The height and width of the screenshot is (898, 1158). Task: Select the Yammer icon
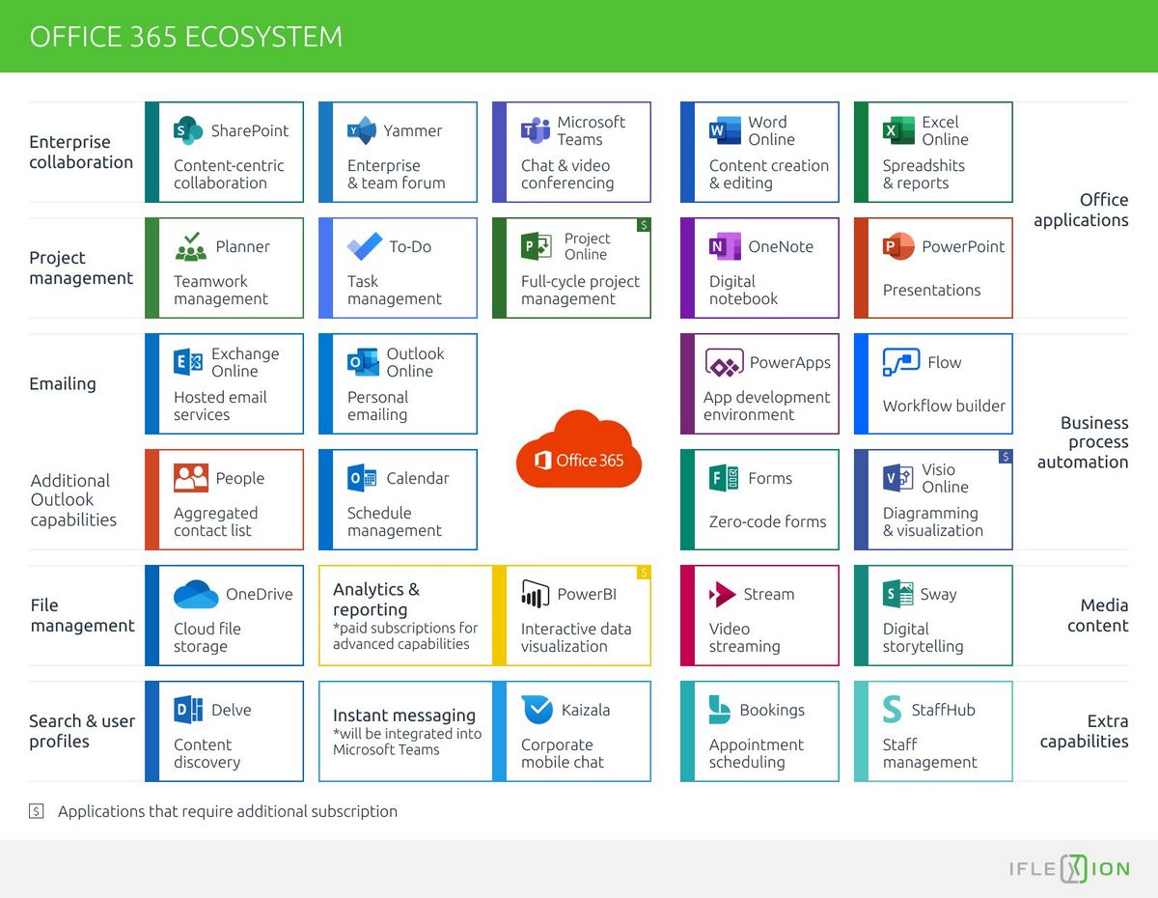click(x=361, y=130)
